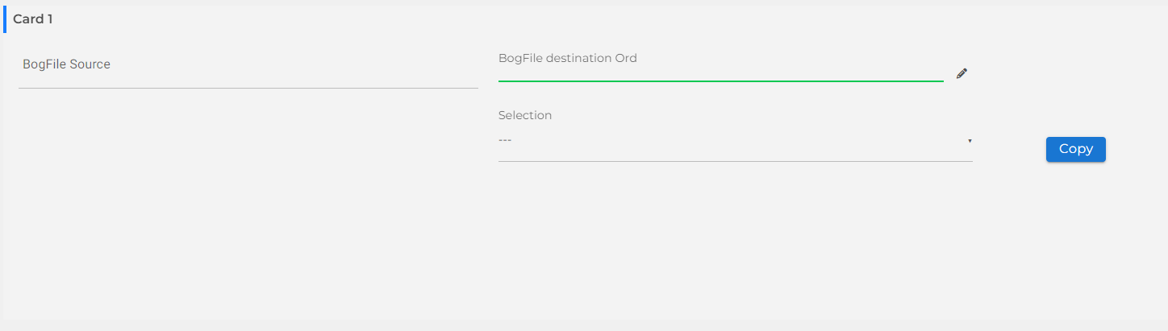Image resolution: width=1168 pixels, height=331 pixels.
Task: Select the Card 1 heading
Action: click(x=33, y=19)
